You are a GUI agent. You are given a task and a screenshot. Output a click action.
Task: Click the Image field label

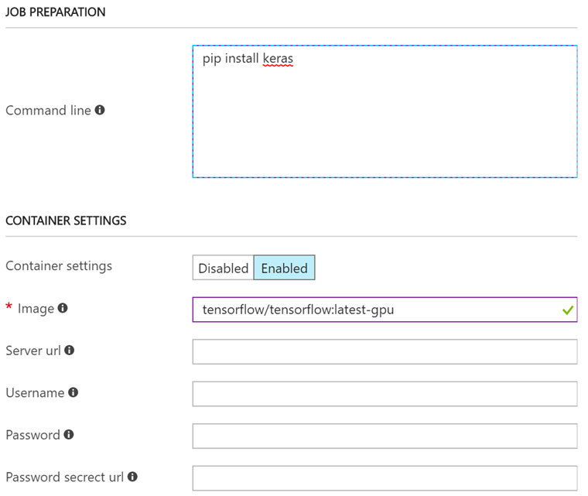coord(36,308)
